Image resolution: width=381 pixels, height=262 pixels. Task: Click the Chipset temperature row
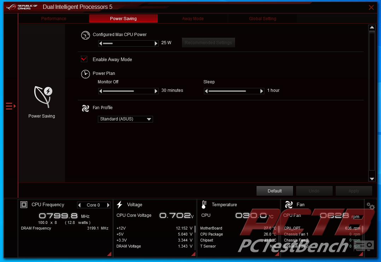click(238, 240)
